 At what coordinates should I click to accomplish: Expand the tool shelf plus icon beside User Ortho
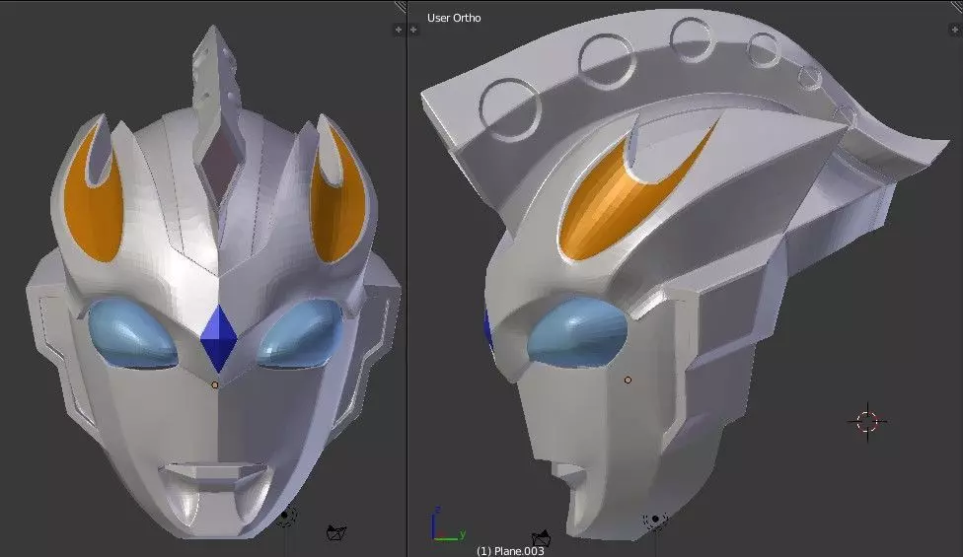pyautogui.click(x=413, y=30)
